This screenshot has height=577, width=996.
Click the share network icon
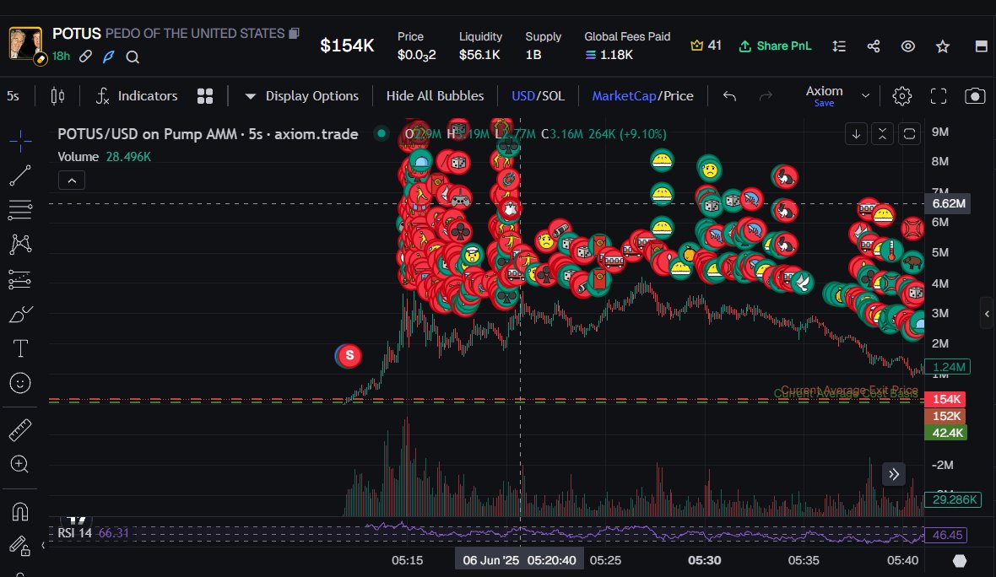pos(874,46)
